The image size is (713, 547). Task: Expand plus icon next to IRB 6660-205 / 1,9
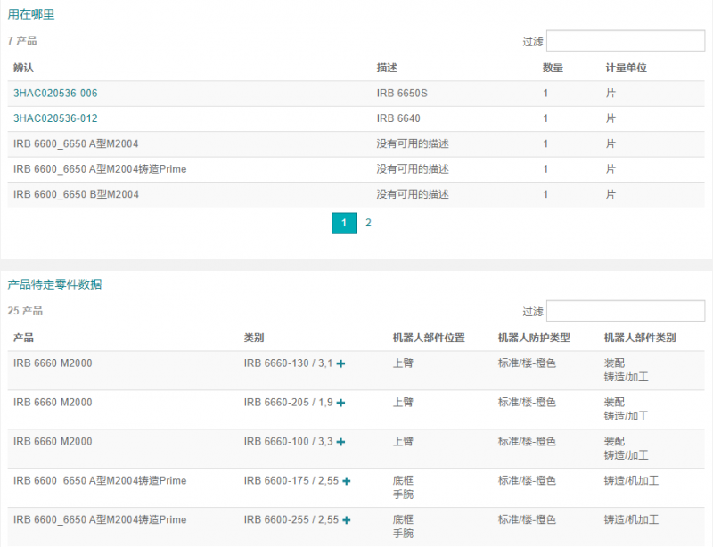(340, 403)
